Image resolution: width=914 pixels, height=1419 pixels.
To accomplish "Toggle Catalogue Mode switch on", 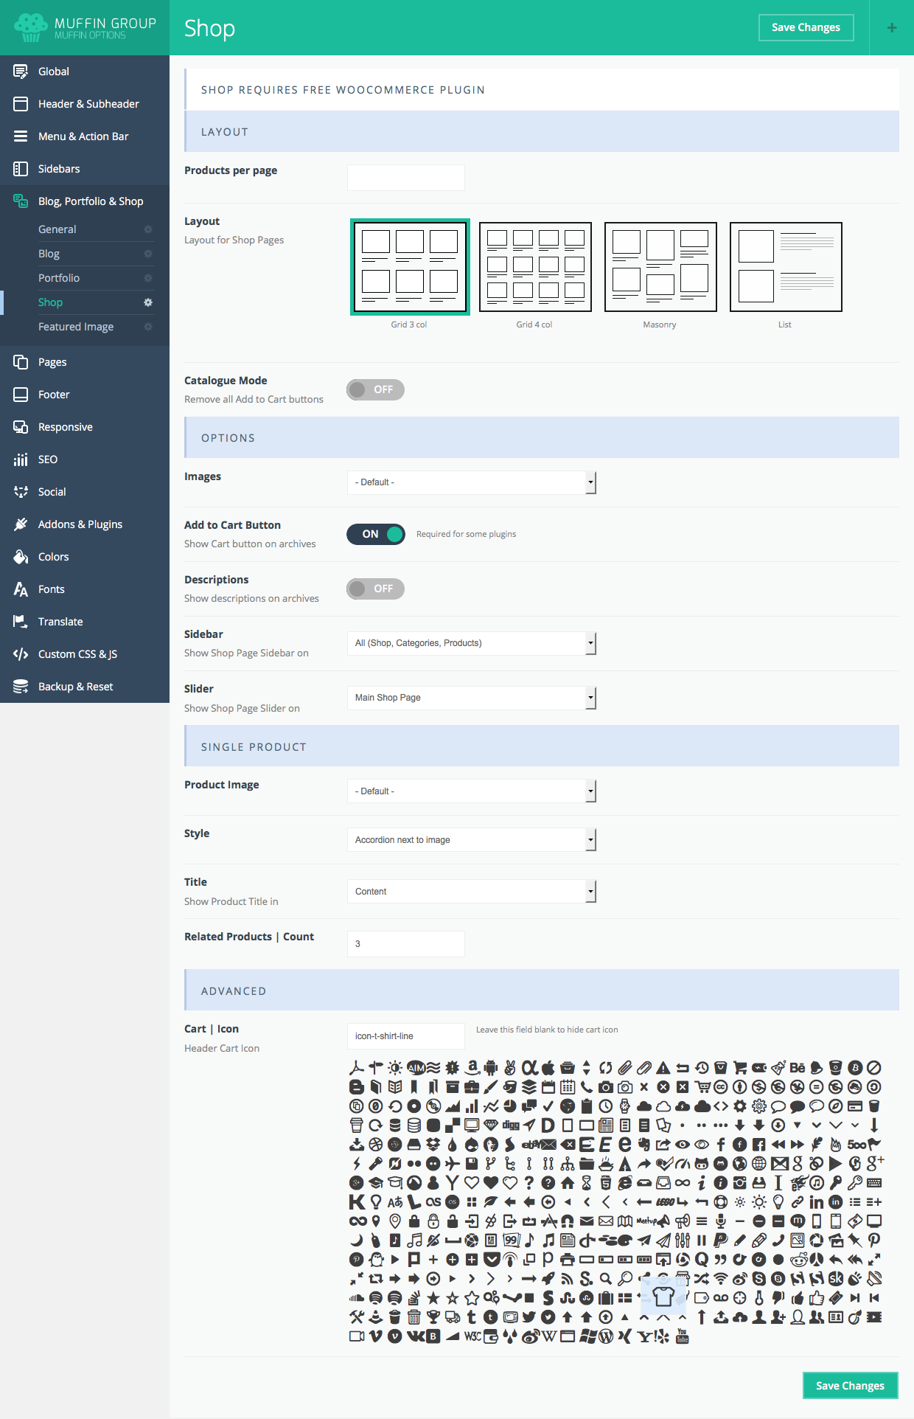I will pos(376,389).
